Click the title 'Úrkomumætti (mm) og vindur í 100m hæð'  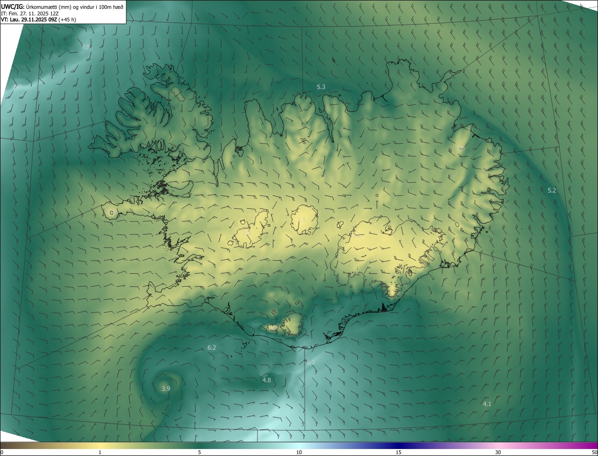(x=75, y=6)
